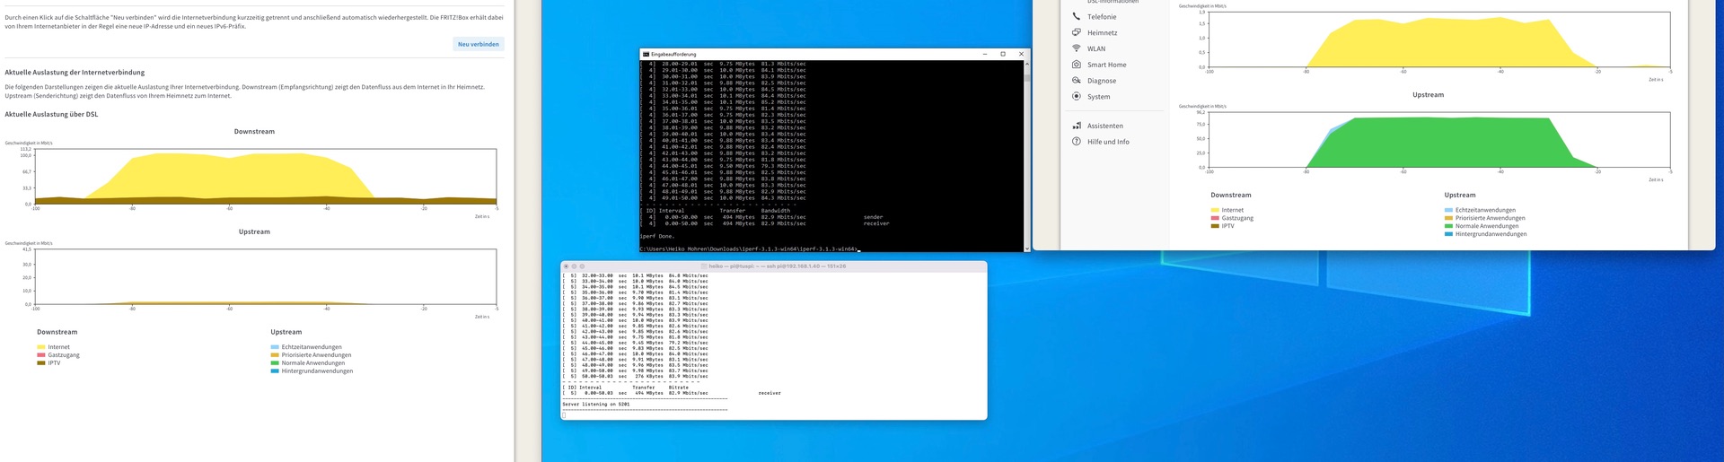
Task: Minimize the Eingabeaufforderung window
Action: (x=985, y=54)
